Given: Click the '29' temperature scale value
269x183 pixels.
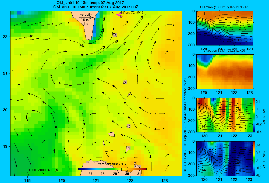Looking at the screenshot, I should (115, 174).
